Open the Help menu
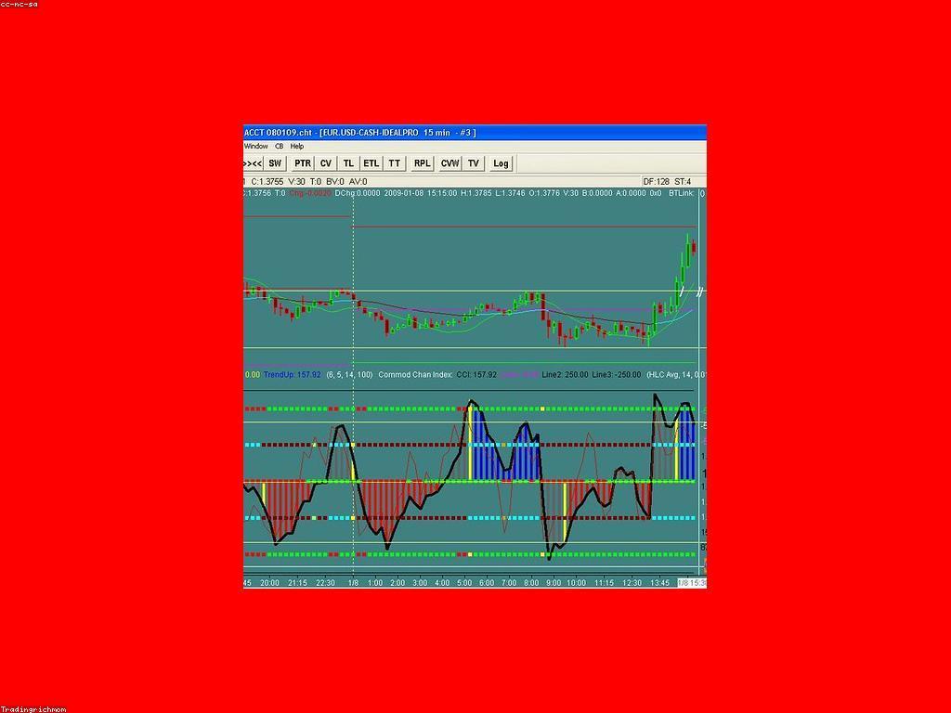 [x=297, y=147]
